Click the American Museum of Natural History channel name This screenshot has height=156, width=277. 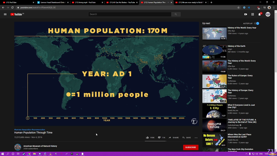click(40, 146)
